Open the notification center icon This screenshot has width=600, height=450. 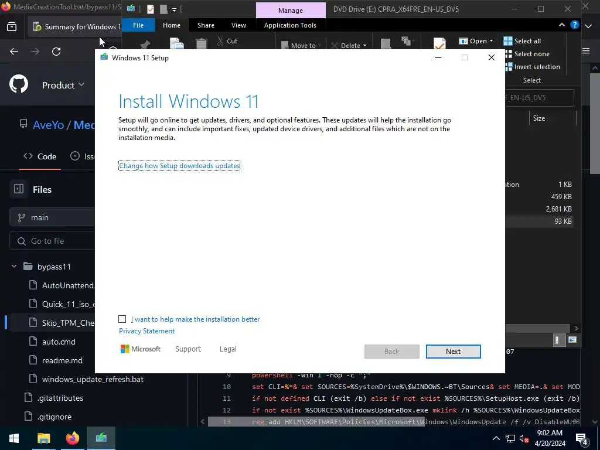pos(582,438)
